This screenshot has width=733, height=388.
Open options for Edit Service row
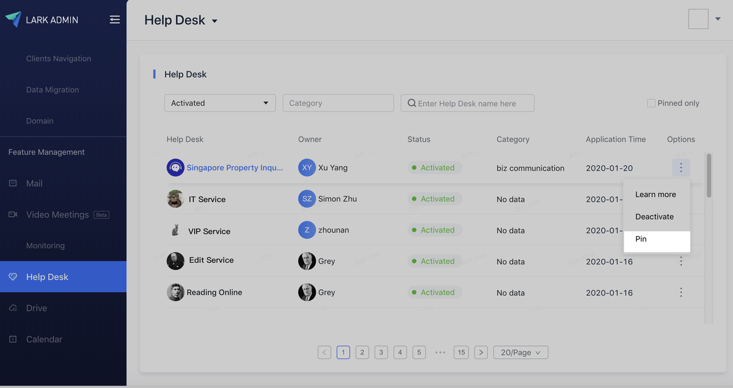[681, 261]
